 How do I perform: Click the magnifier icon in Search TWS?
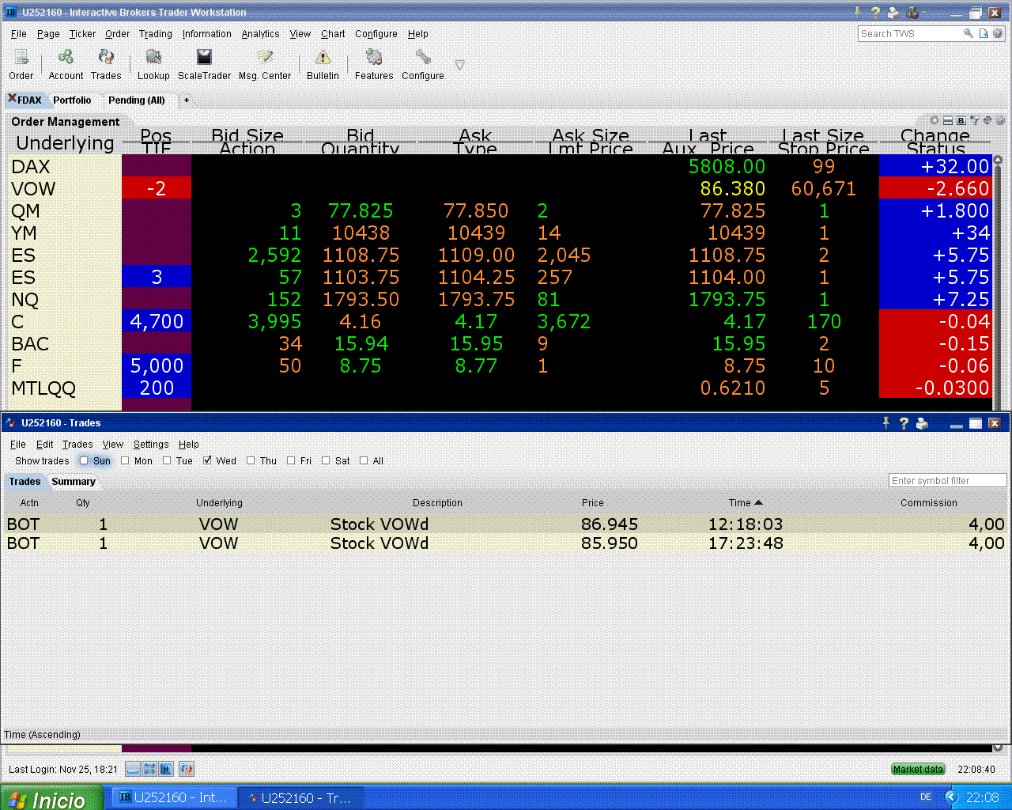coord(968,33)
